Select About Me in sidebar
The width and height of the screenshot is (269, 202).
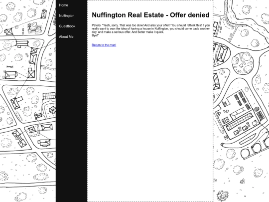[66, 36]
